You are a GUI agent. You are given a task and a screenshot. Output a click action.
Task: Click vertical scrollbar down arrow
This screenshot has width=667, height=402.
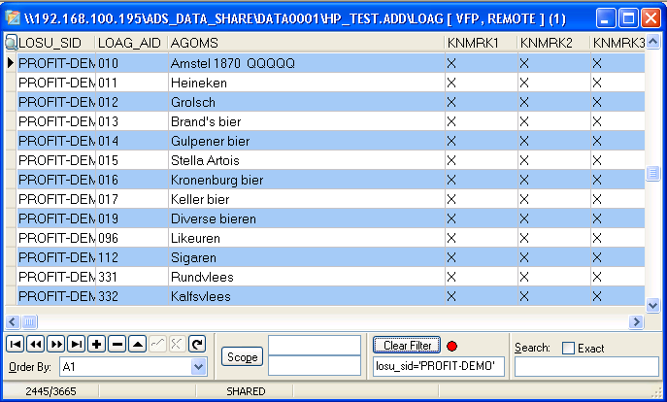653,305
